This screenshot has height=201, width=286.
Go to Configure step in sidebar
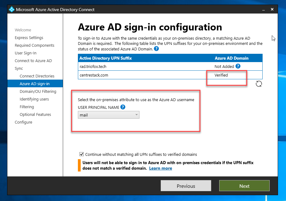[23, 122]
